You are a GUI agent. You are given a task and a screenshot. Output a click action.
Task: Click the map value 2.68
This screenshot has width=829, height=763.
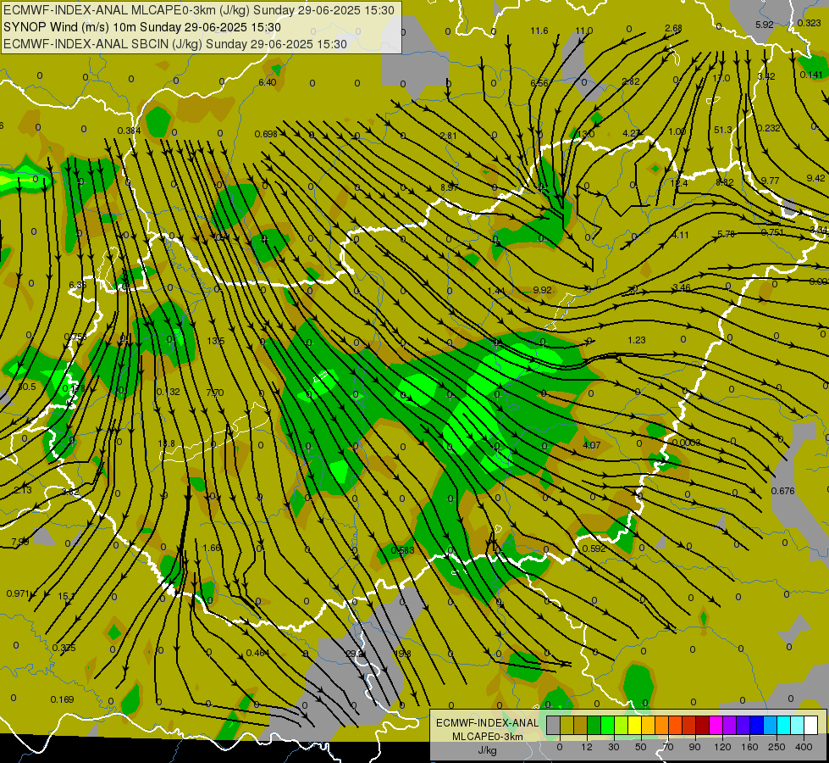tap(673, 28)
